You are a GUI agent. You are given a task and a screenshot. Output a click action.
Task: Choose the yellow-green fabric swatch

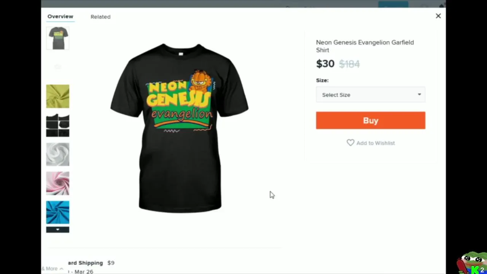[58, 96]
